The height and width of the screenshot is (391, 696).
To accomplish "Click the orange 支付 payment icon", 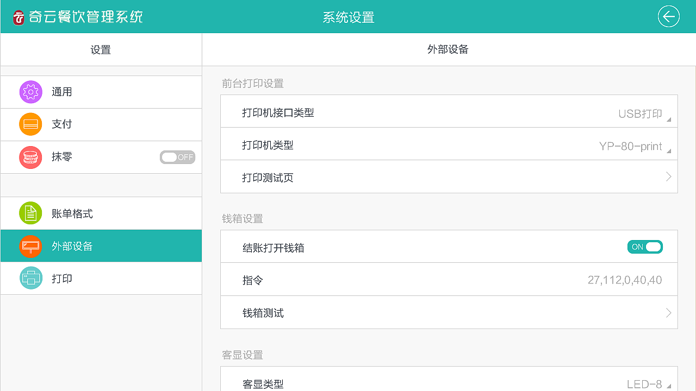I will tap(30, 124).
